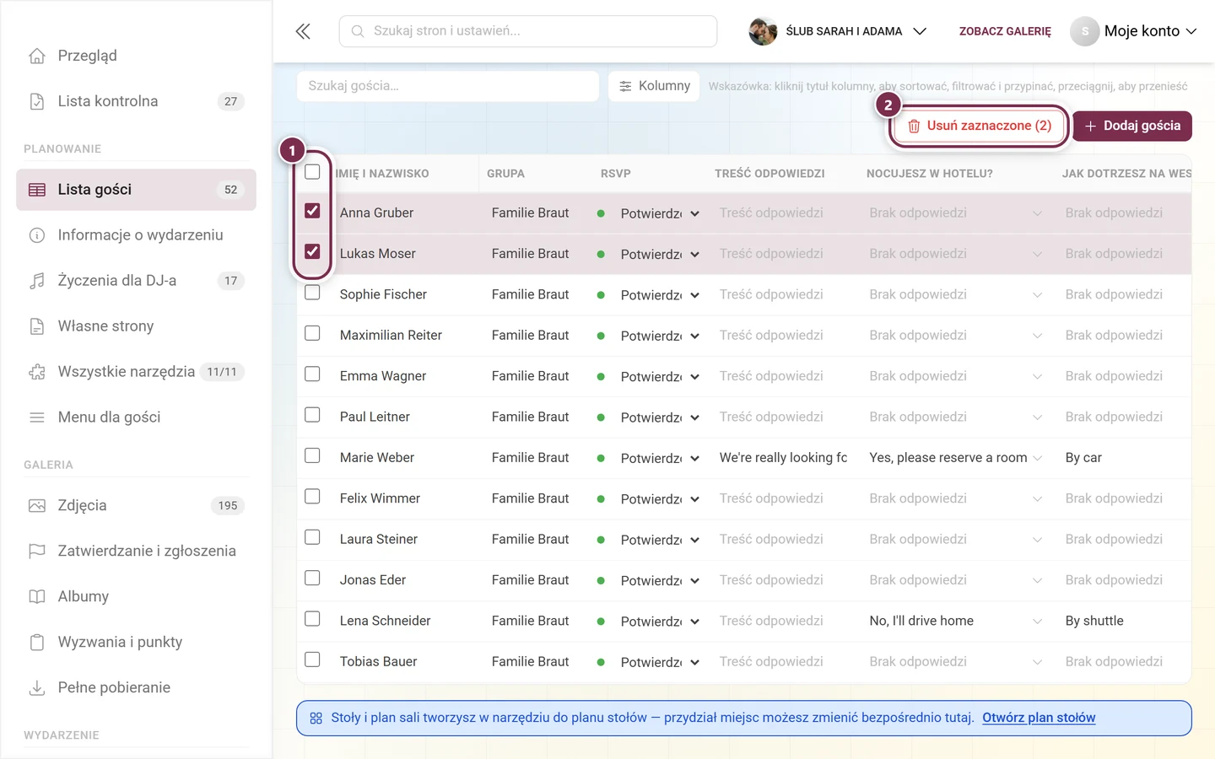Image resolution: width=1215 pixels, height=759 pixels.
Task: Click Usuń zaznaczone (2) button
Action: click(980, 126)
